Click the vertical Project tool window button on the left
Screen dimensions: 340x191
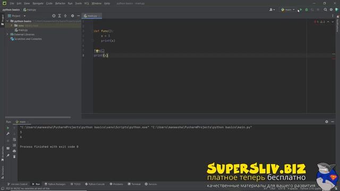point(2,20)
